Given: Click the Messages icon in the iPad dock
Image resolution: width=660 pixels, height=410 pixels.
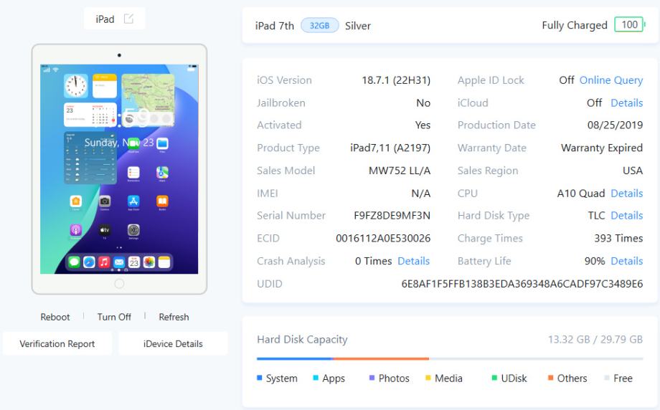Looking at the screenshot, I should [74, 262].
